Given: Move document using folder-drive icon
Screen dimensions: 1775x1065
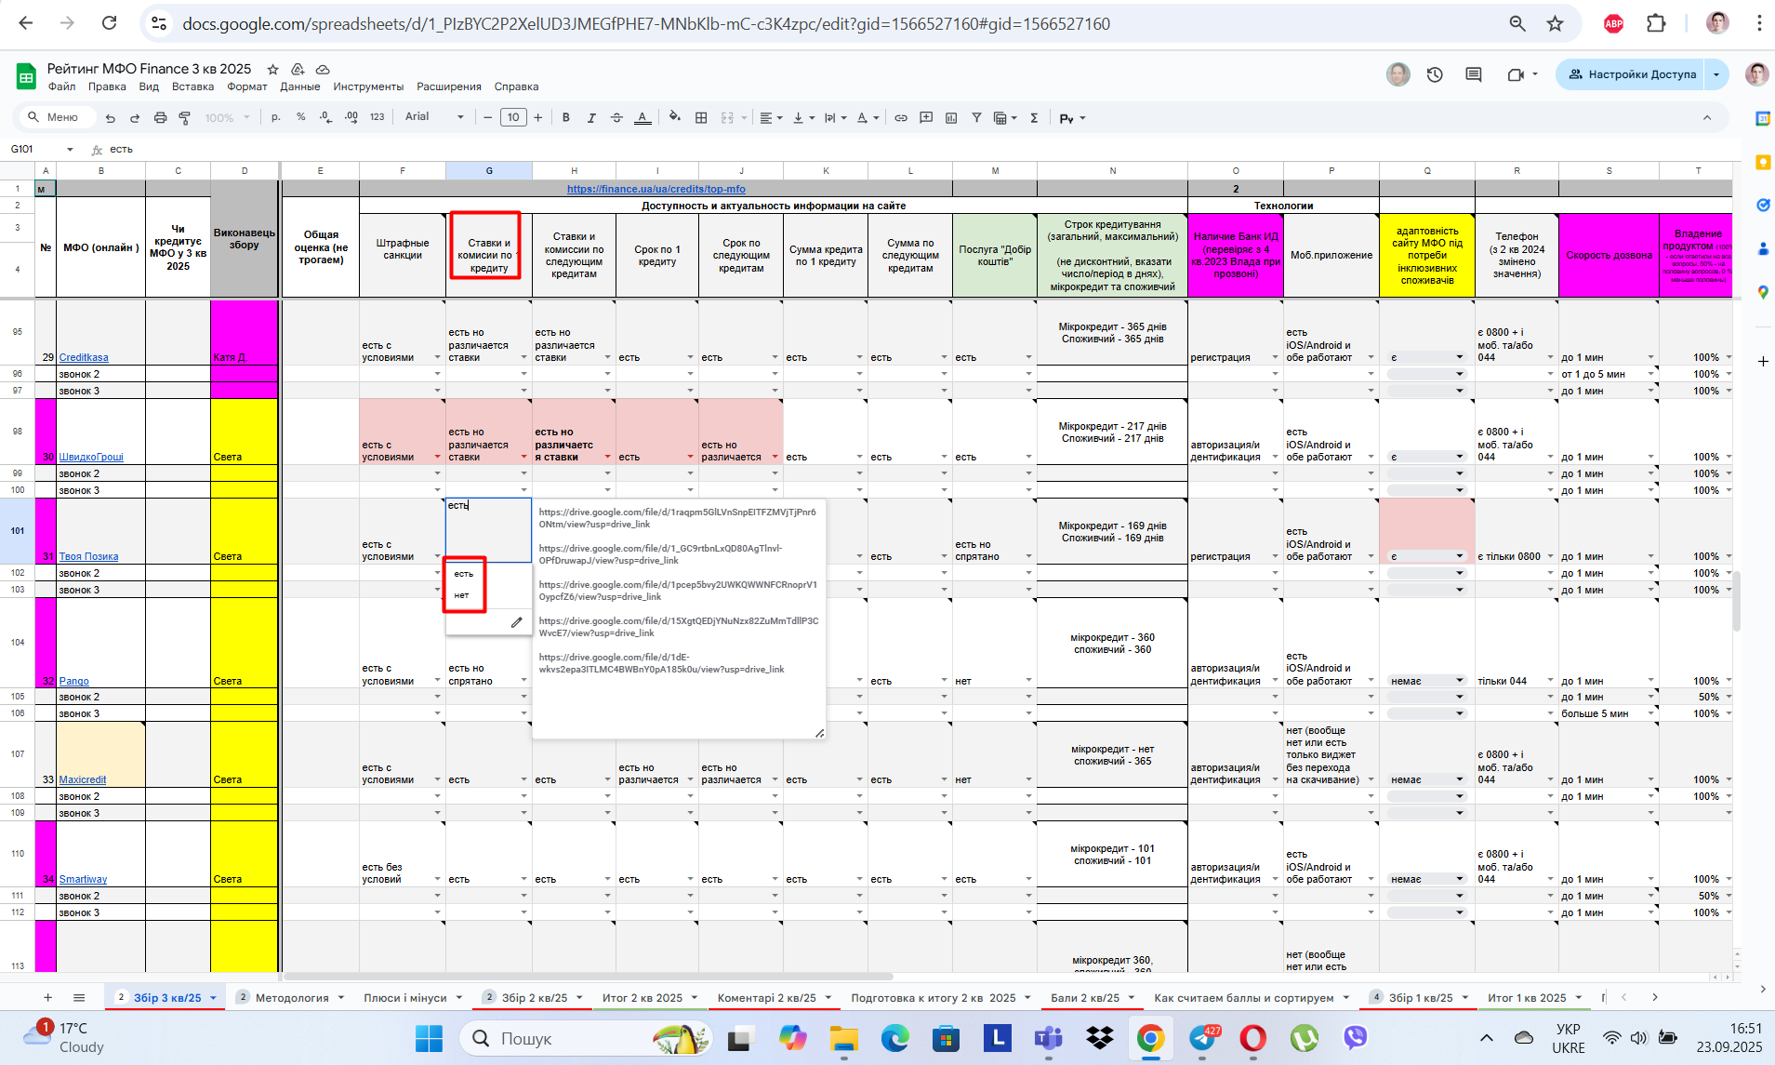Looking at the screenshot, I should point(298,70).
